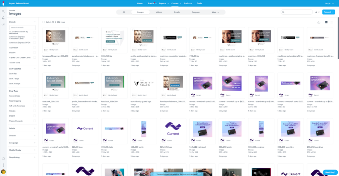Open notifications bell icon
Image resolution: width=339 pixels, height=176 pixels.
tap(3, 18)
